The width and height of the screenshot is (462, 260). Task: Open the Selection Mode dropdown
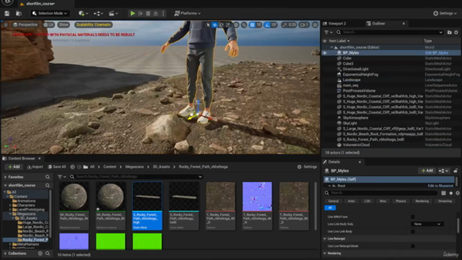coord(50,13)
